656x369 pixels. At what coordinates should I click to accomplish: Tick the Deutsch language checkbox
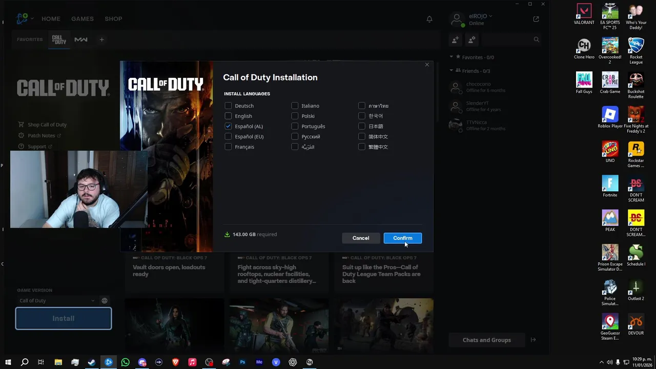[x=228, y=106]
